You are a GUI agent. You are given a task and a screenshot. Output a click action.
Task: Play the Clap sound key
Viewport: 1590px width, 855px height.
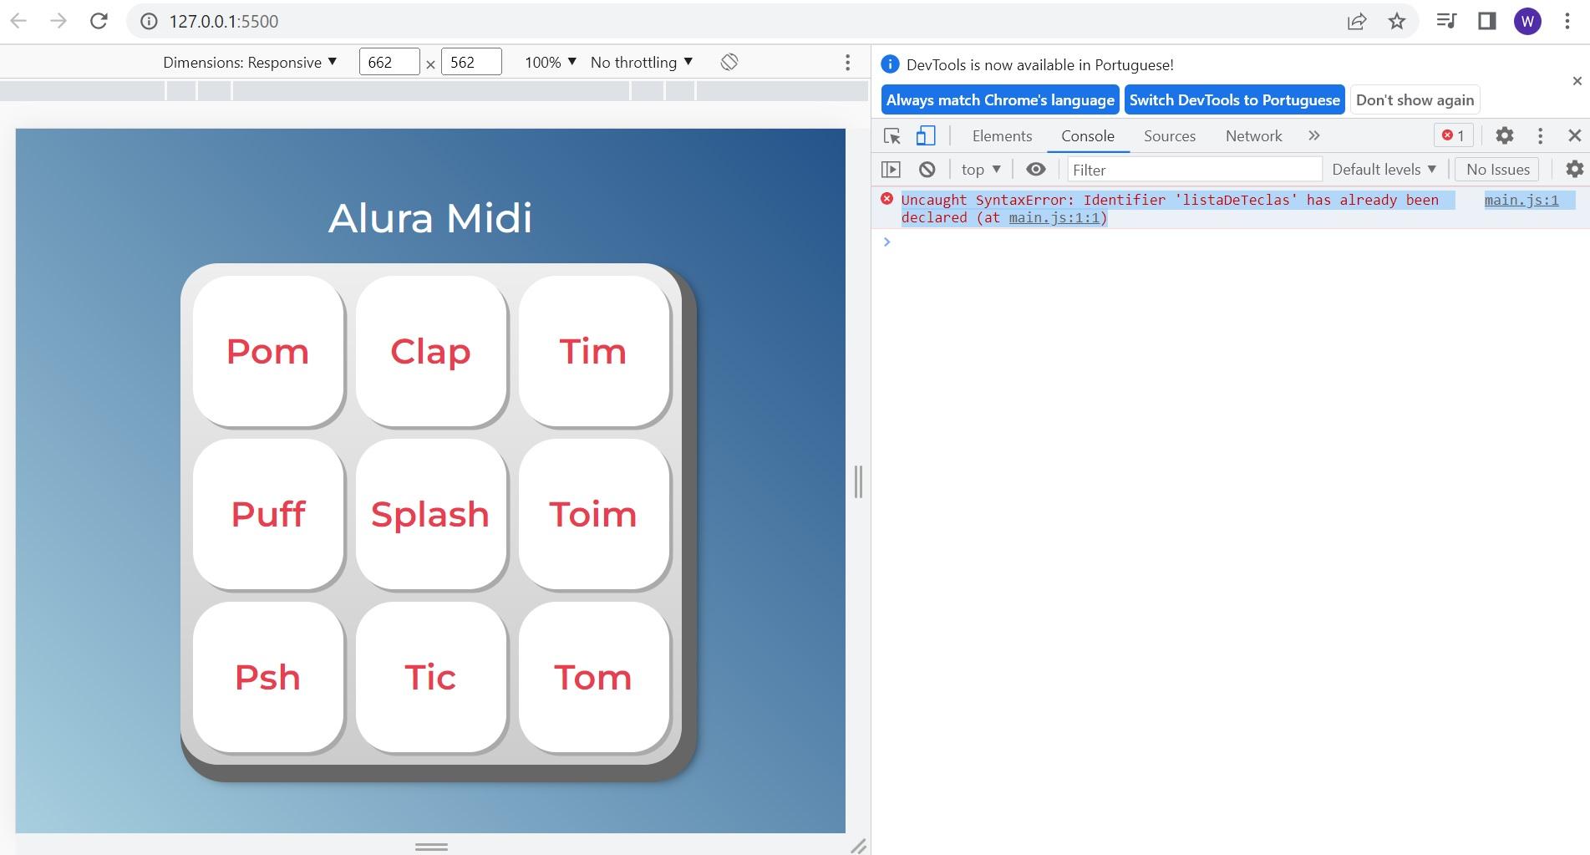tap(431, 351)
